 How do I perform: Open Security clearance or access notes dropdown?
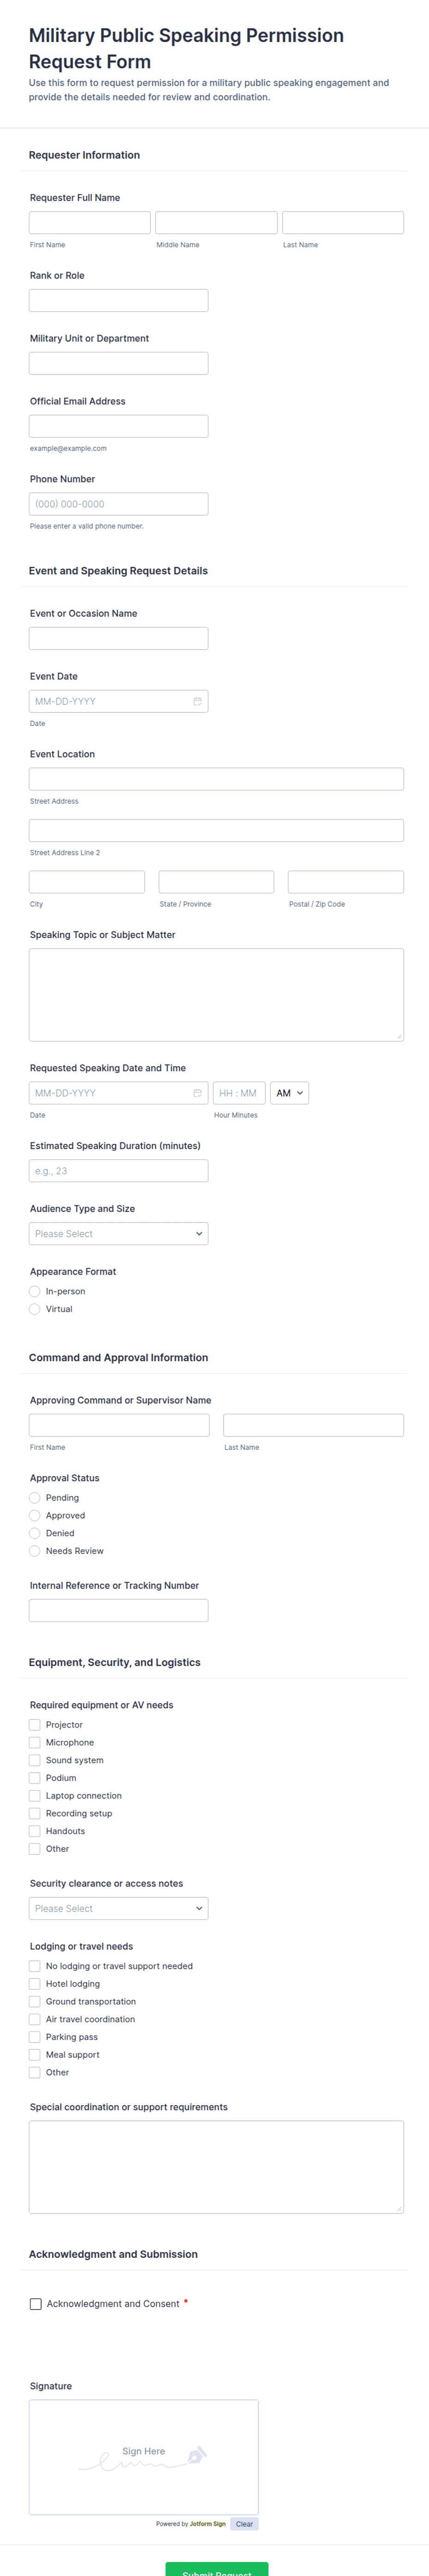(x=118, y=1908)
